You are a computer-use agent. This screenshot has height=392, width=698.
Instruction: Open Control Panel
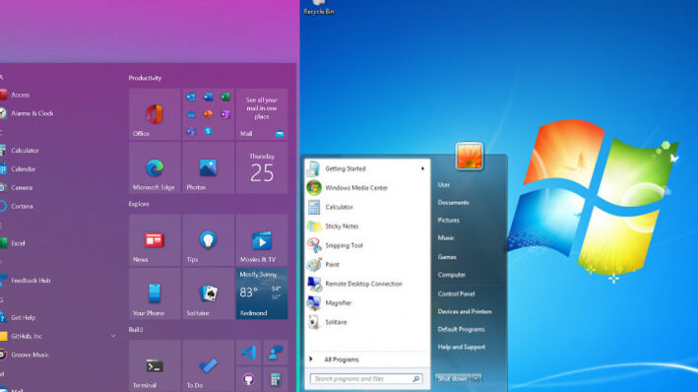click(x=456, y=294)
